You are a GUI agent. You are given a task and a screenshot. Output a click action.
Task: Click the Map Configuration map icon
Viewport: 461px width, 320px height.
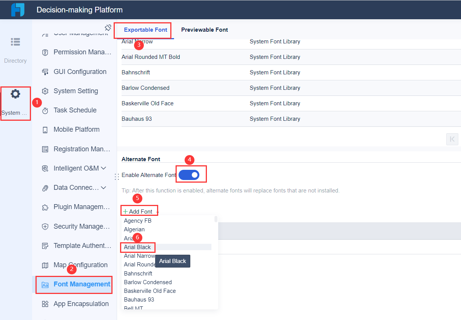point(45,265)
